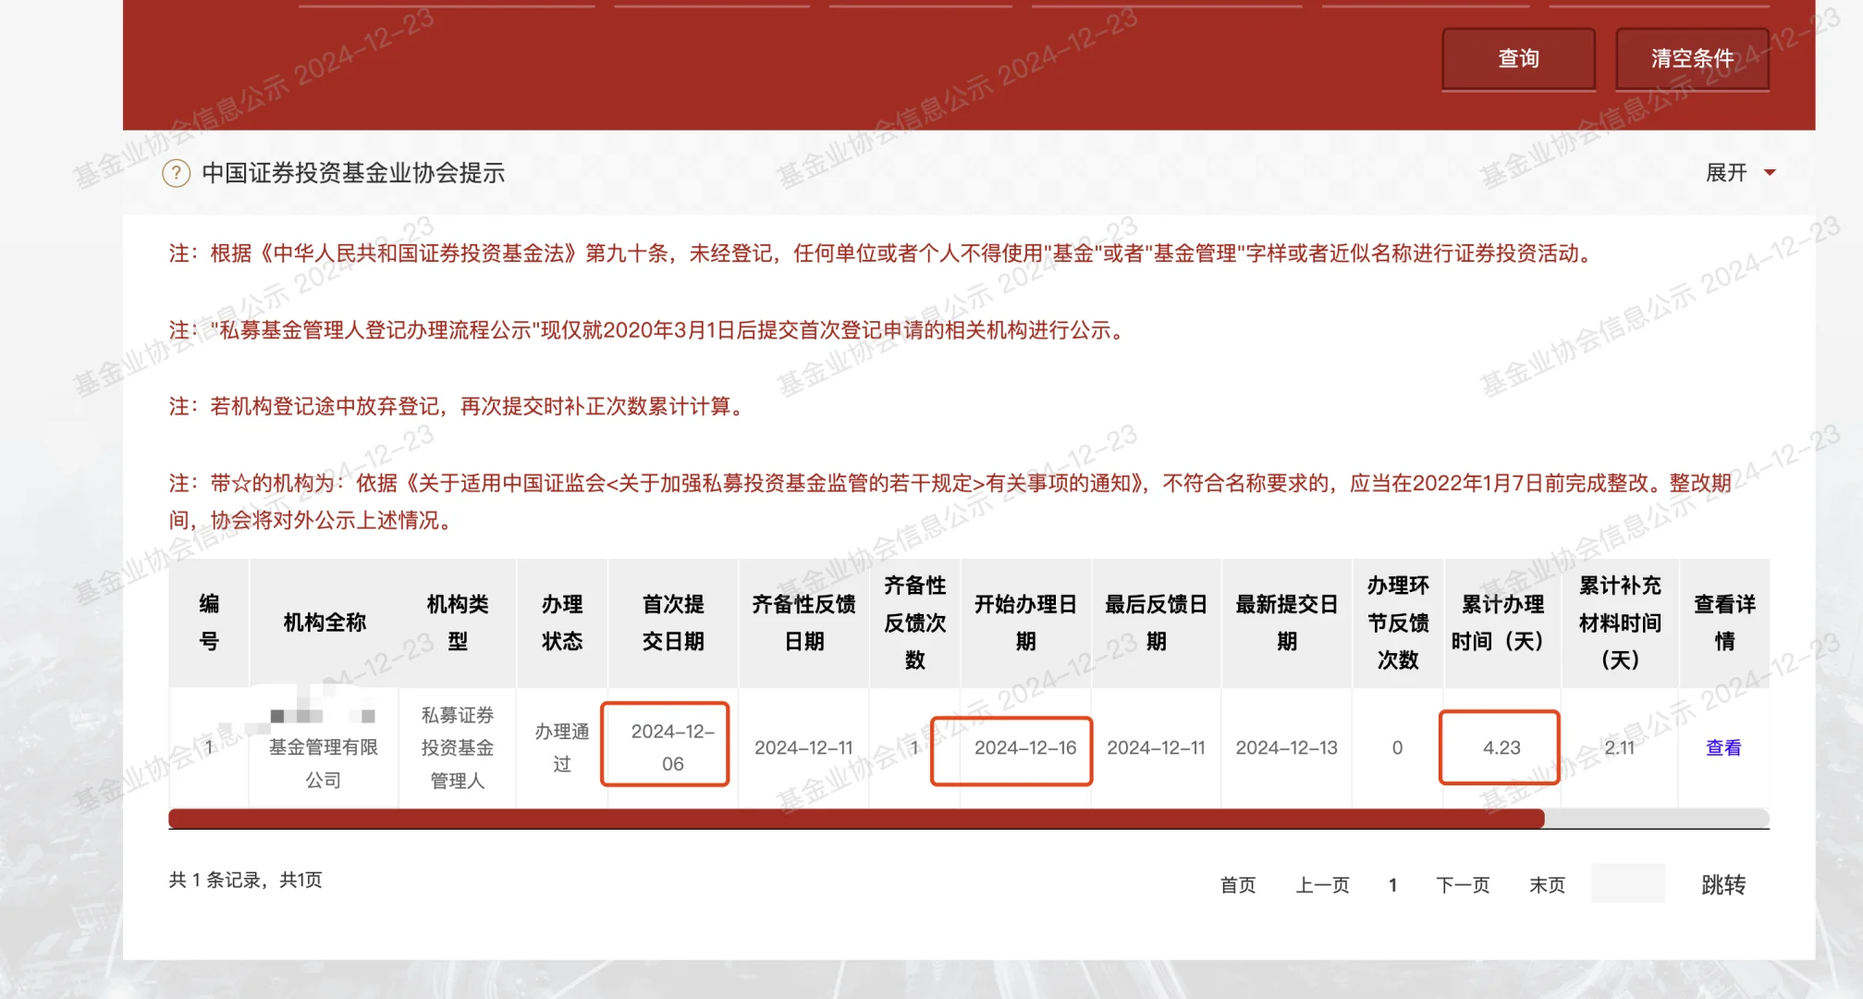1863x999 pixels.
Task: Click the 办理状态 column header
Action: [x=562, y=623]
